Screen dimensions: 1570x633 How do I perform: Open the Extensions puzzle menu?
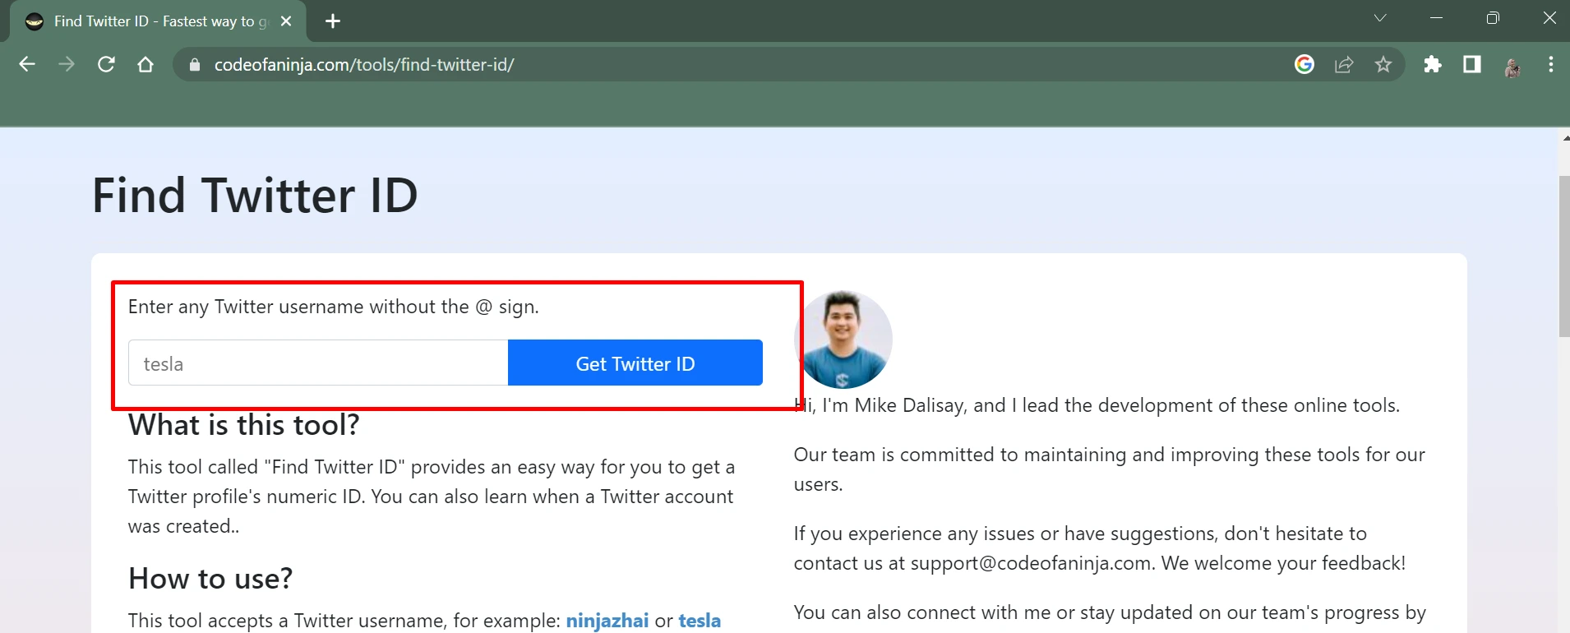pos(1433,64)
